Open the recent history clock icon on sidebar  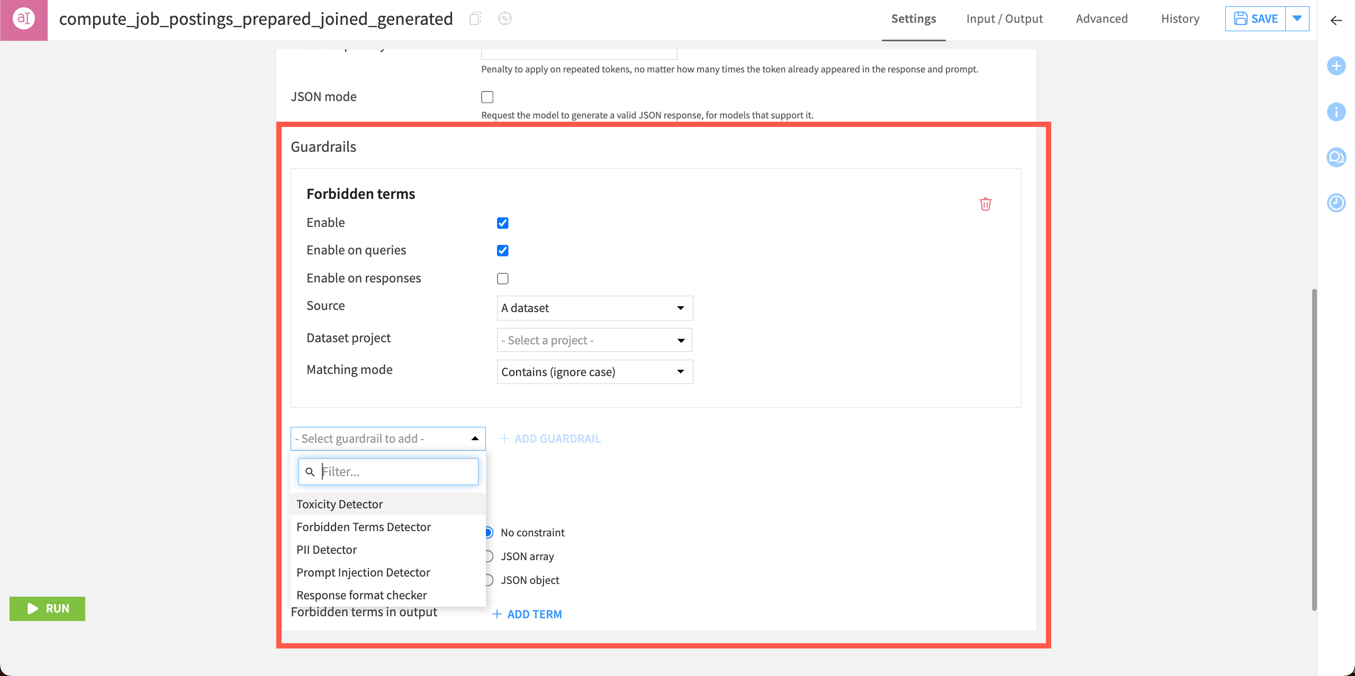coord(1336,203)
